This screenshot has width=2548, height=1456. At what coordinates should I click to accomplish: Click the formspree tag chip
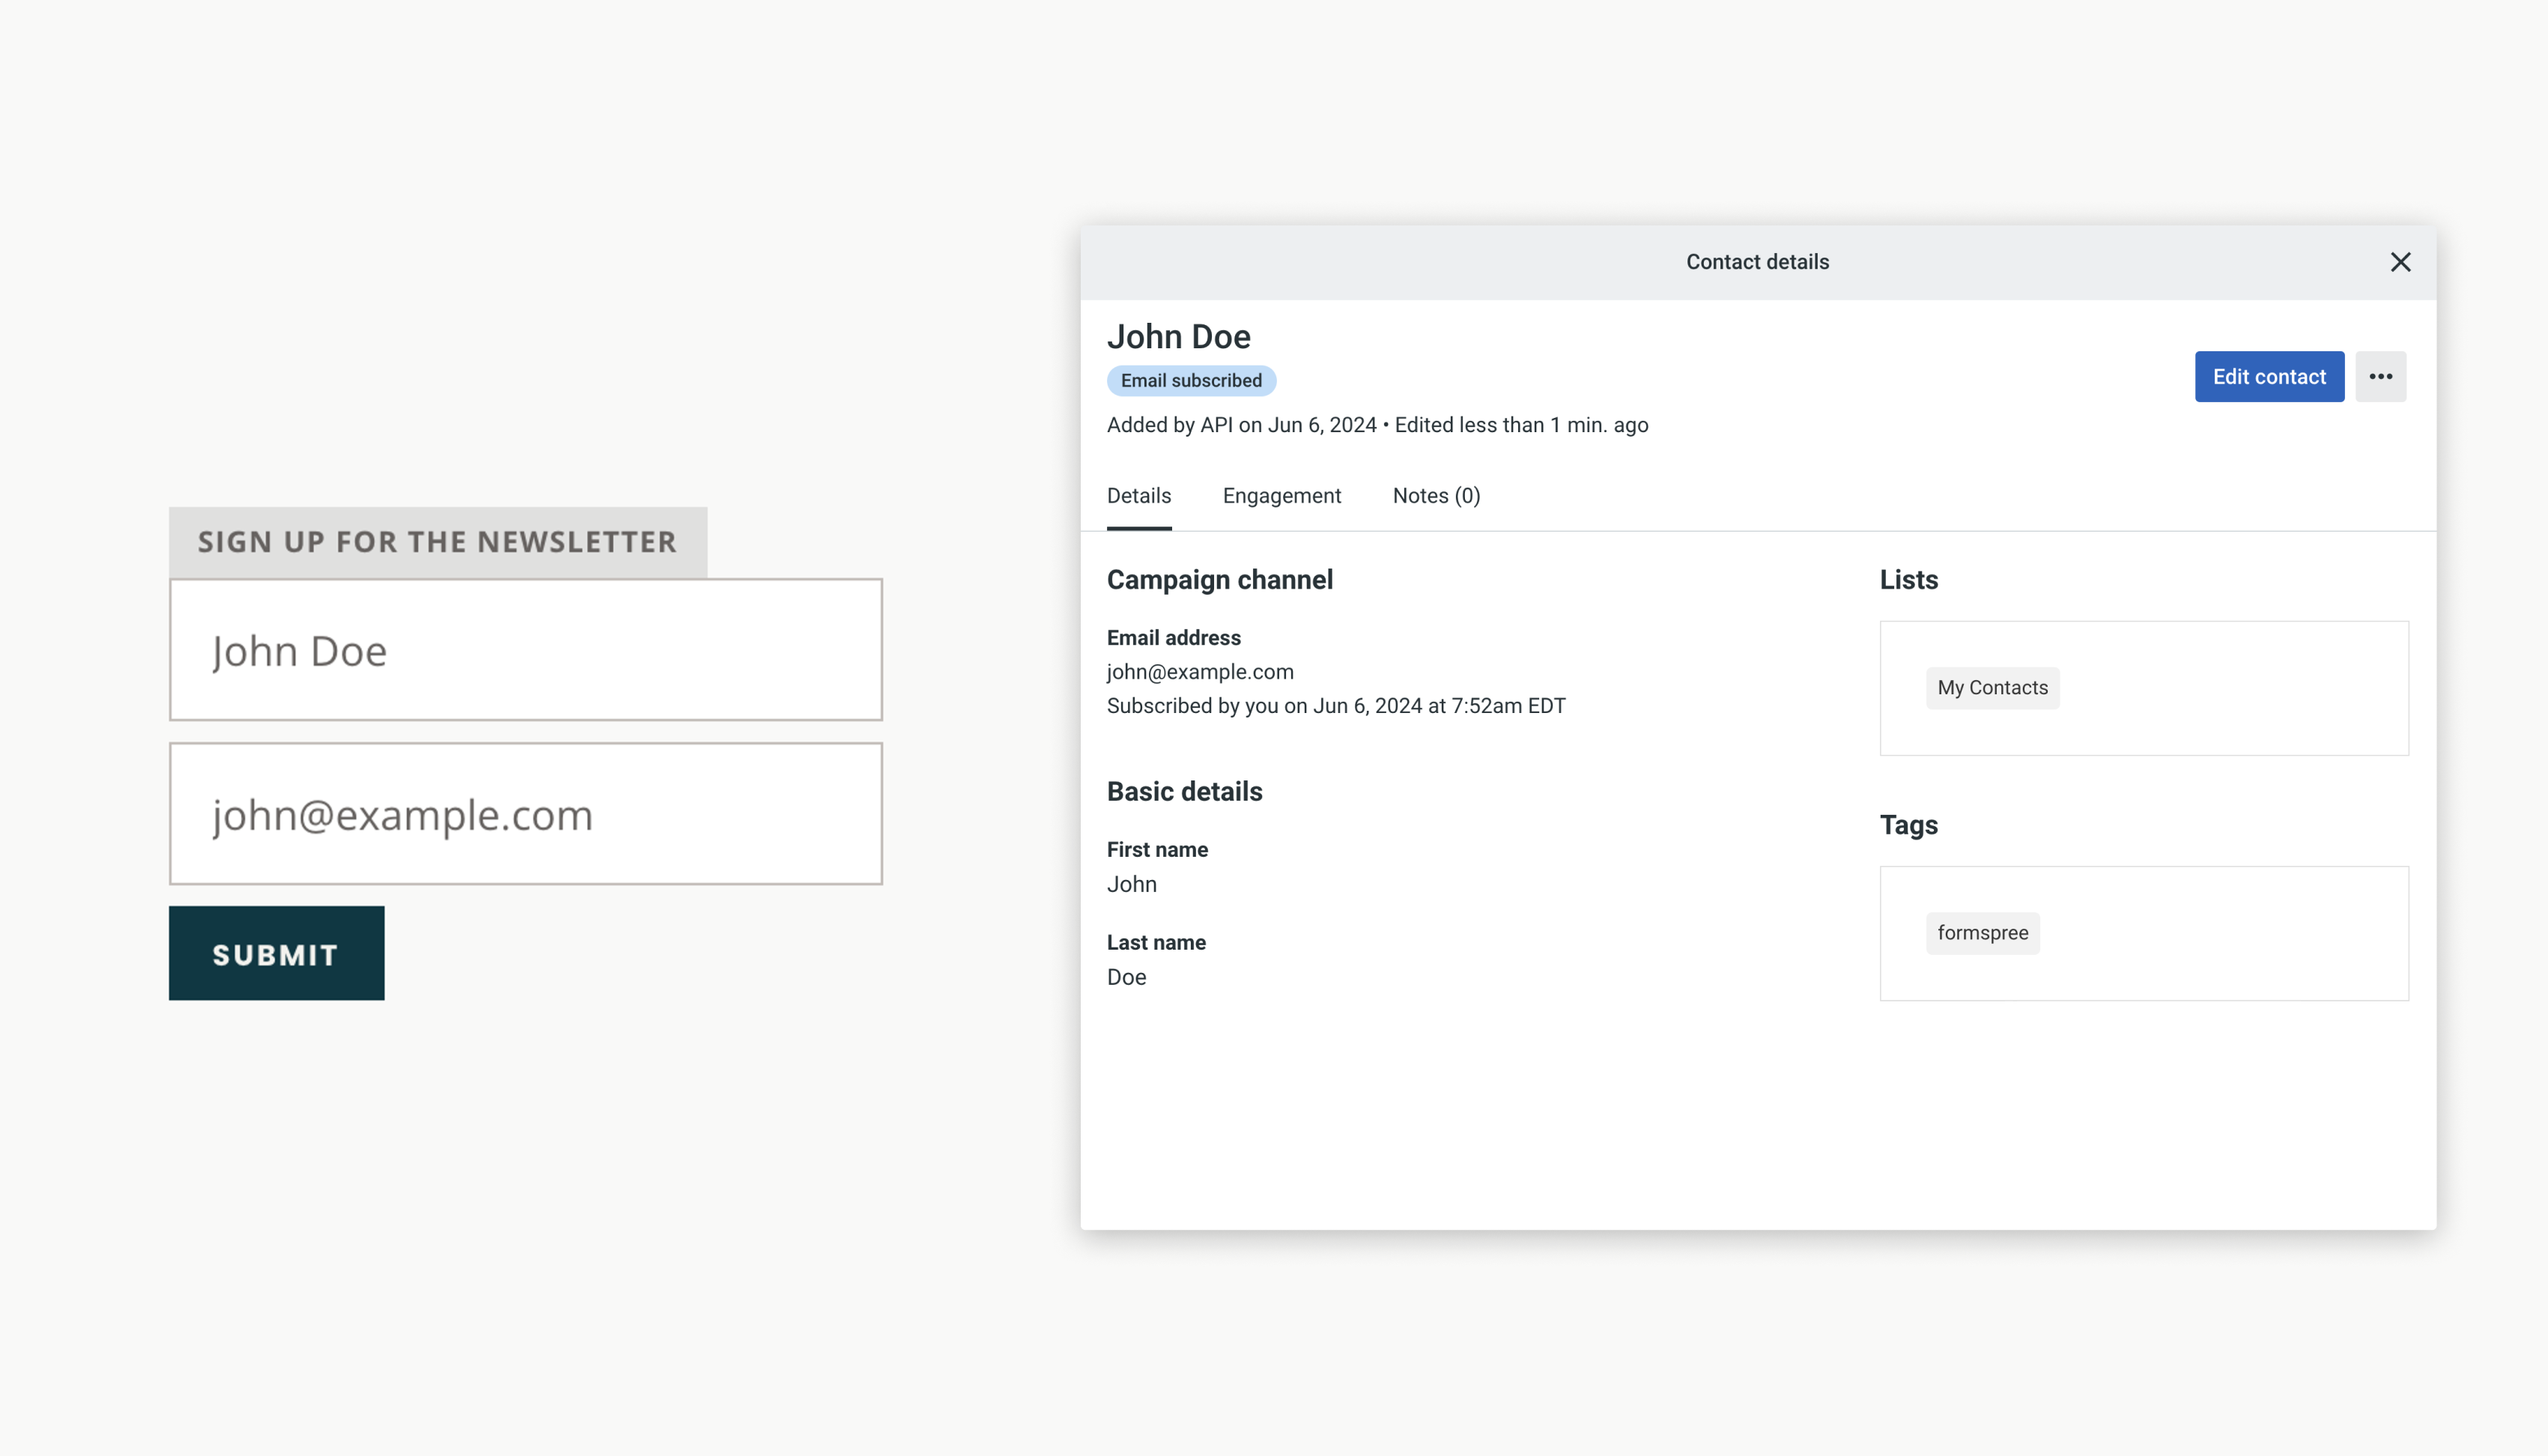(1982, 933)
